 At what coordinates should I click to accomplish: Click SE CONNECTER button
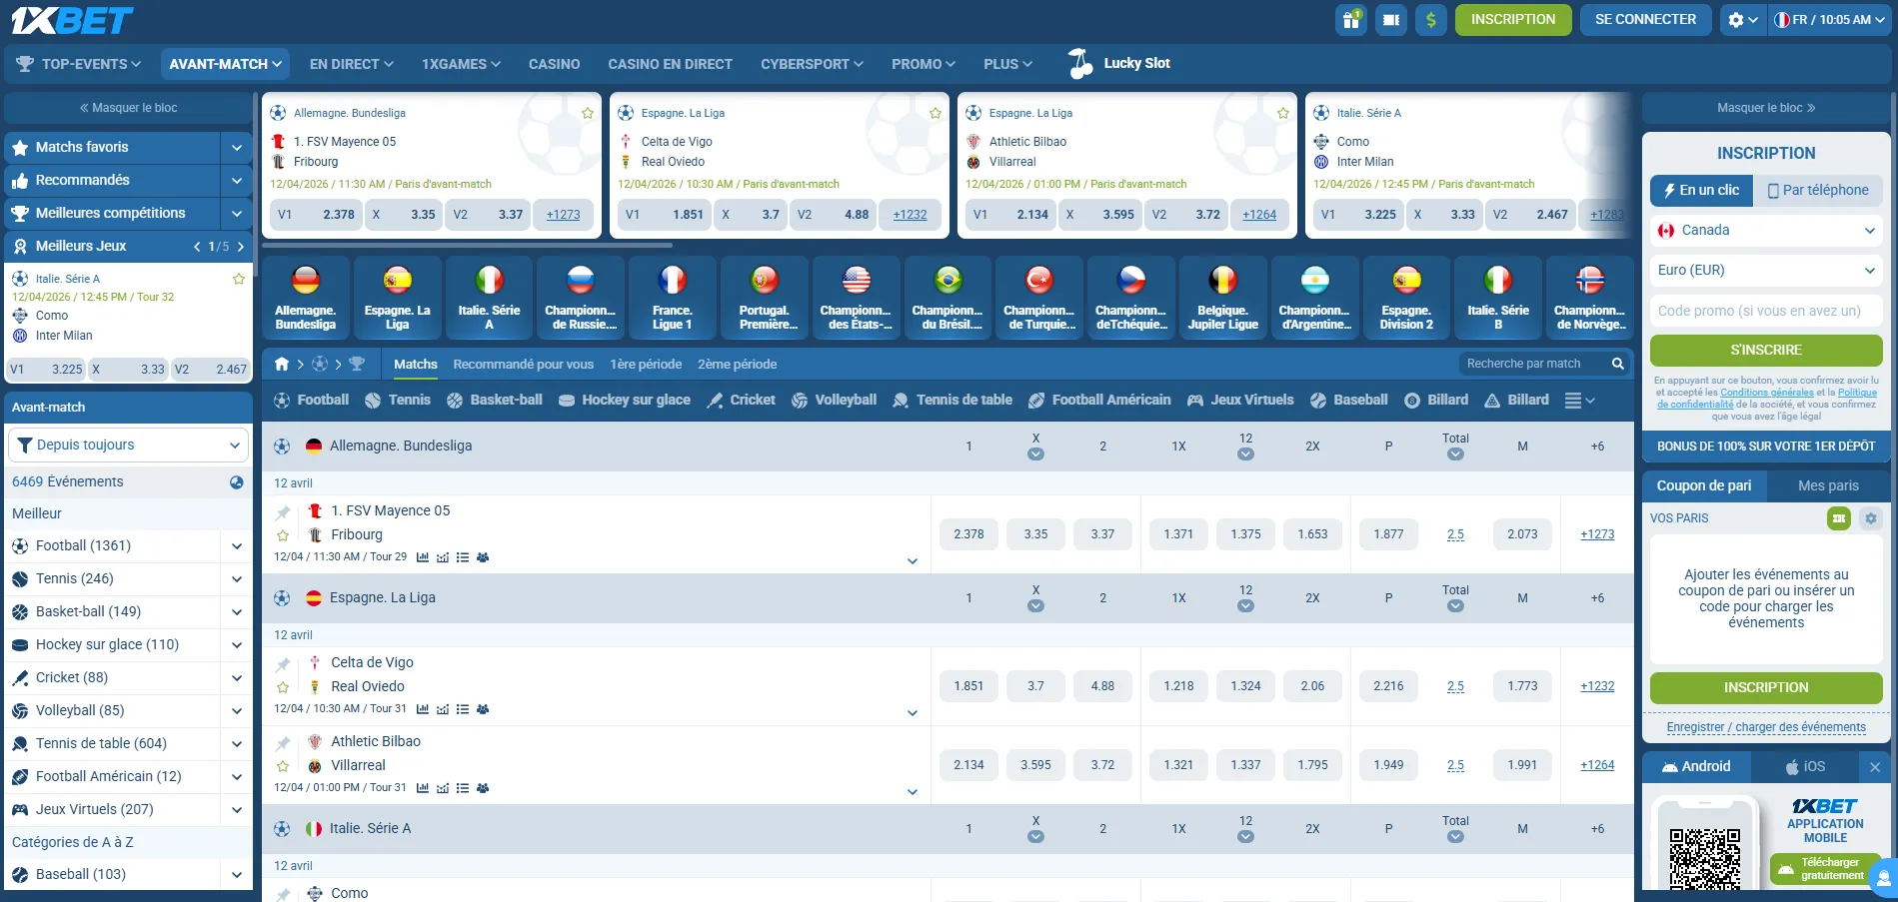coord(1645,19)
